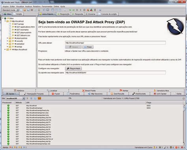Expand the https://localhost tree node
187x150 pixels.
point(5,49)
